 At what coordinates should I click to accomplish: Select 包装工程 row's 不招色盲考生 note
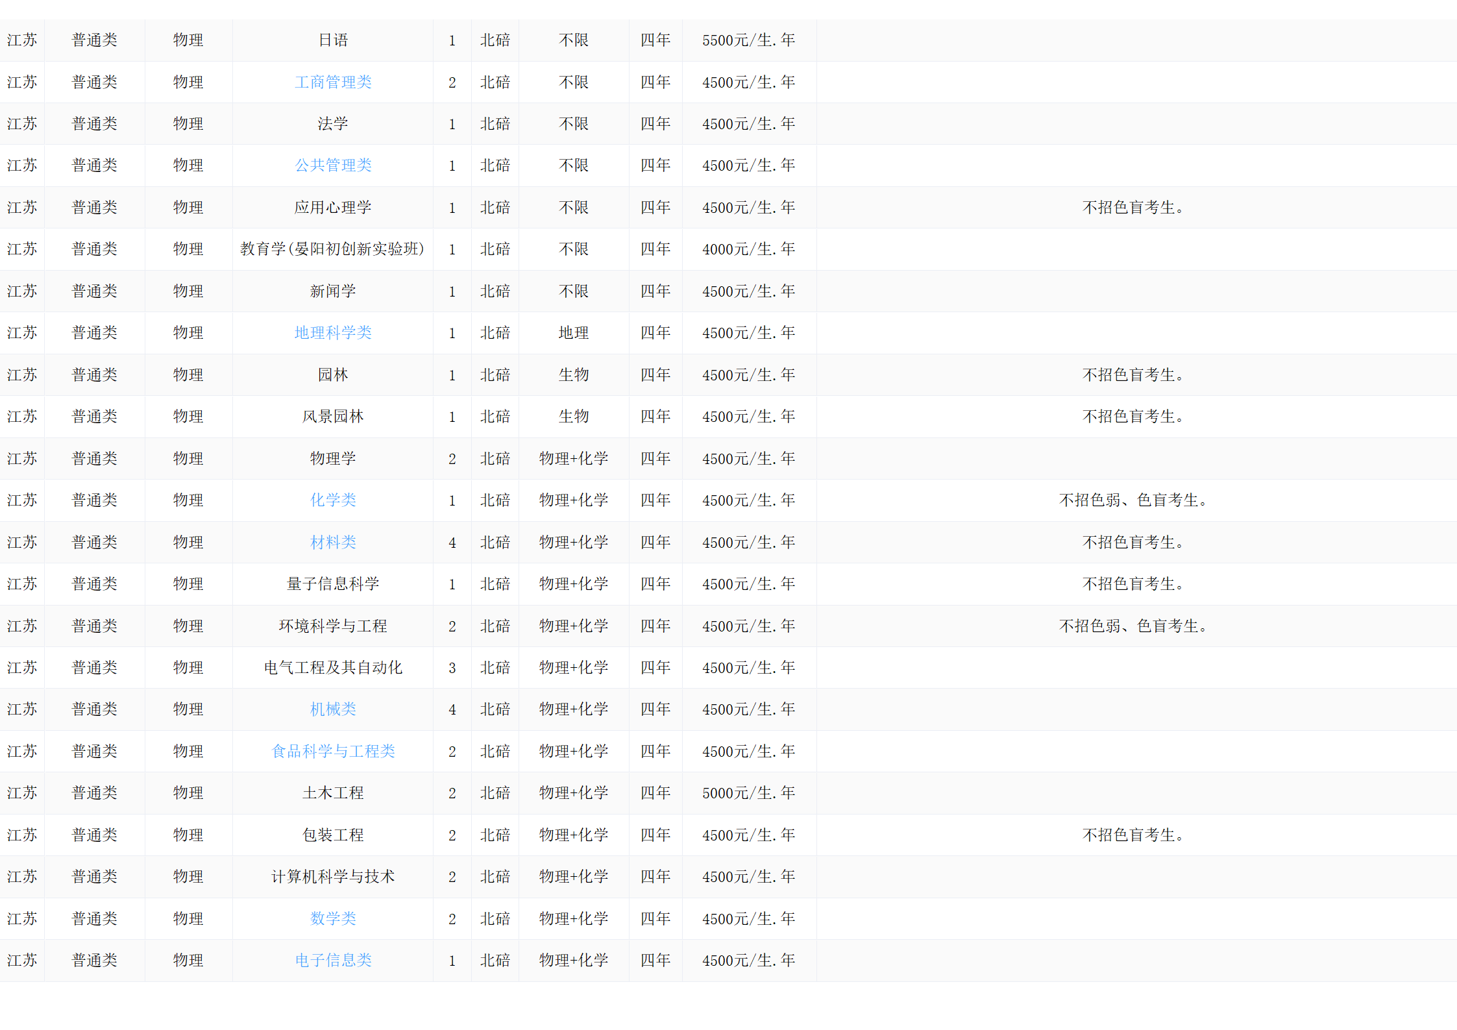(1133, 835)
